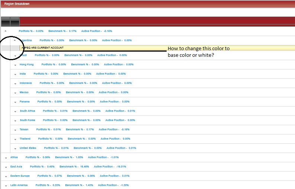Expand the India group arrow
Image resolution: width=295 pixels, height=189 pixels.
point(15,74)
